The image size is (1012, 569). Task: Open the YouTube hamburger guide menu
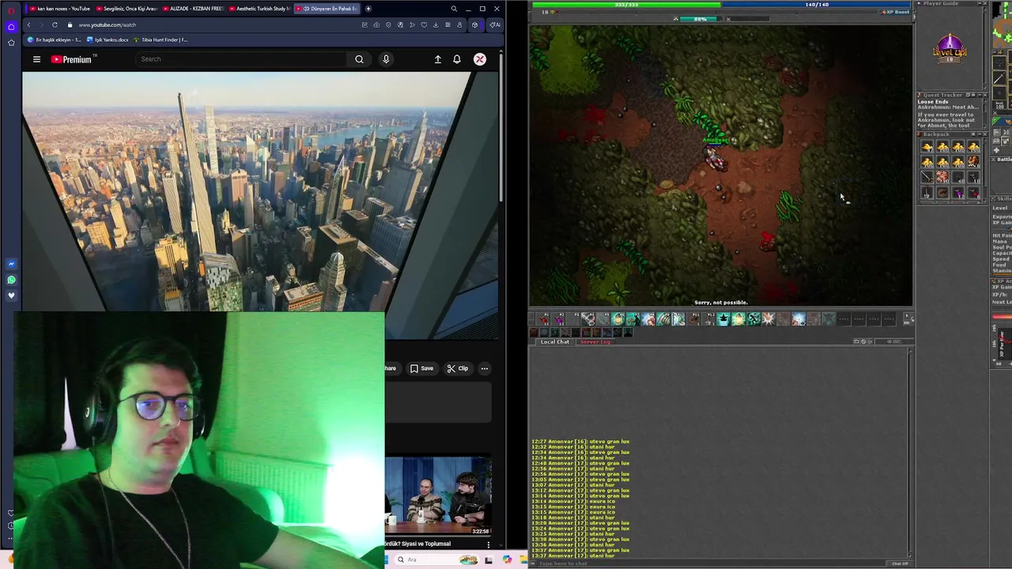pyautogui.click(x=36, y=59)
